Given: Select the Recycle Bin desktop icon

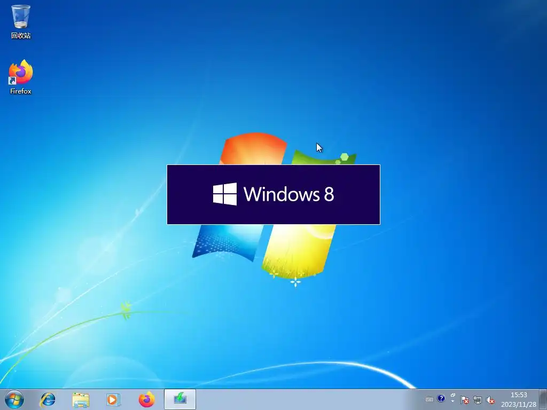Looking at the screenshot, I should (21, 21).
